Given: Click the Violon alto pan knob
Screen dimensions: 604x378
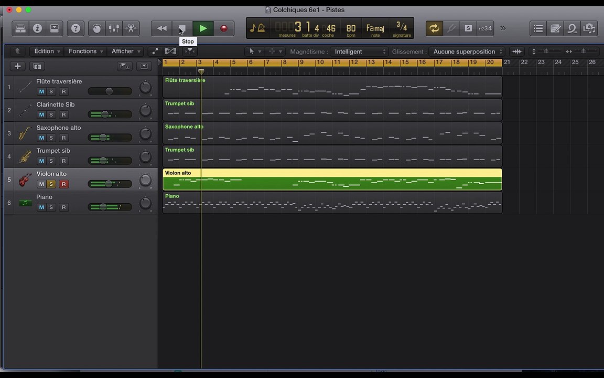Looking at the screenshot, I should pos(145,180).
